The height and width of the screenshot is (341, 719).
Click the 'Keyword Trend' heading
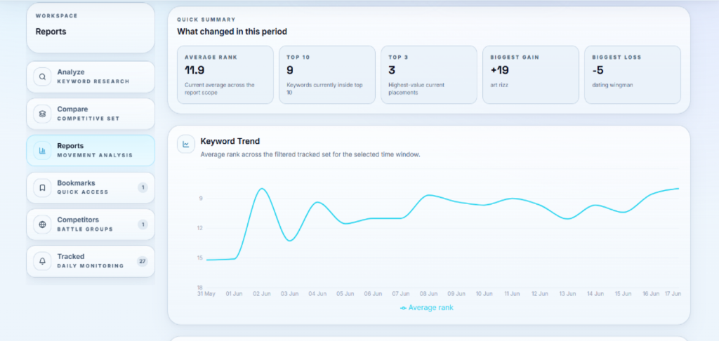coord(230,141)
